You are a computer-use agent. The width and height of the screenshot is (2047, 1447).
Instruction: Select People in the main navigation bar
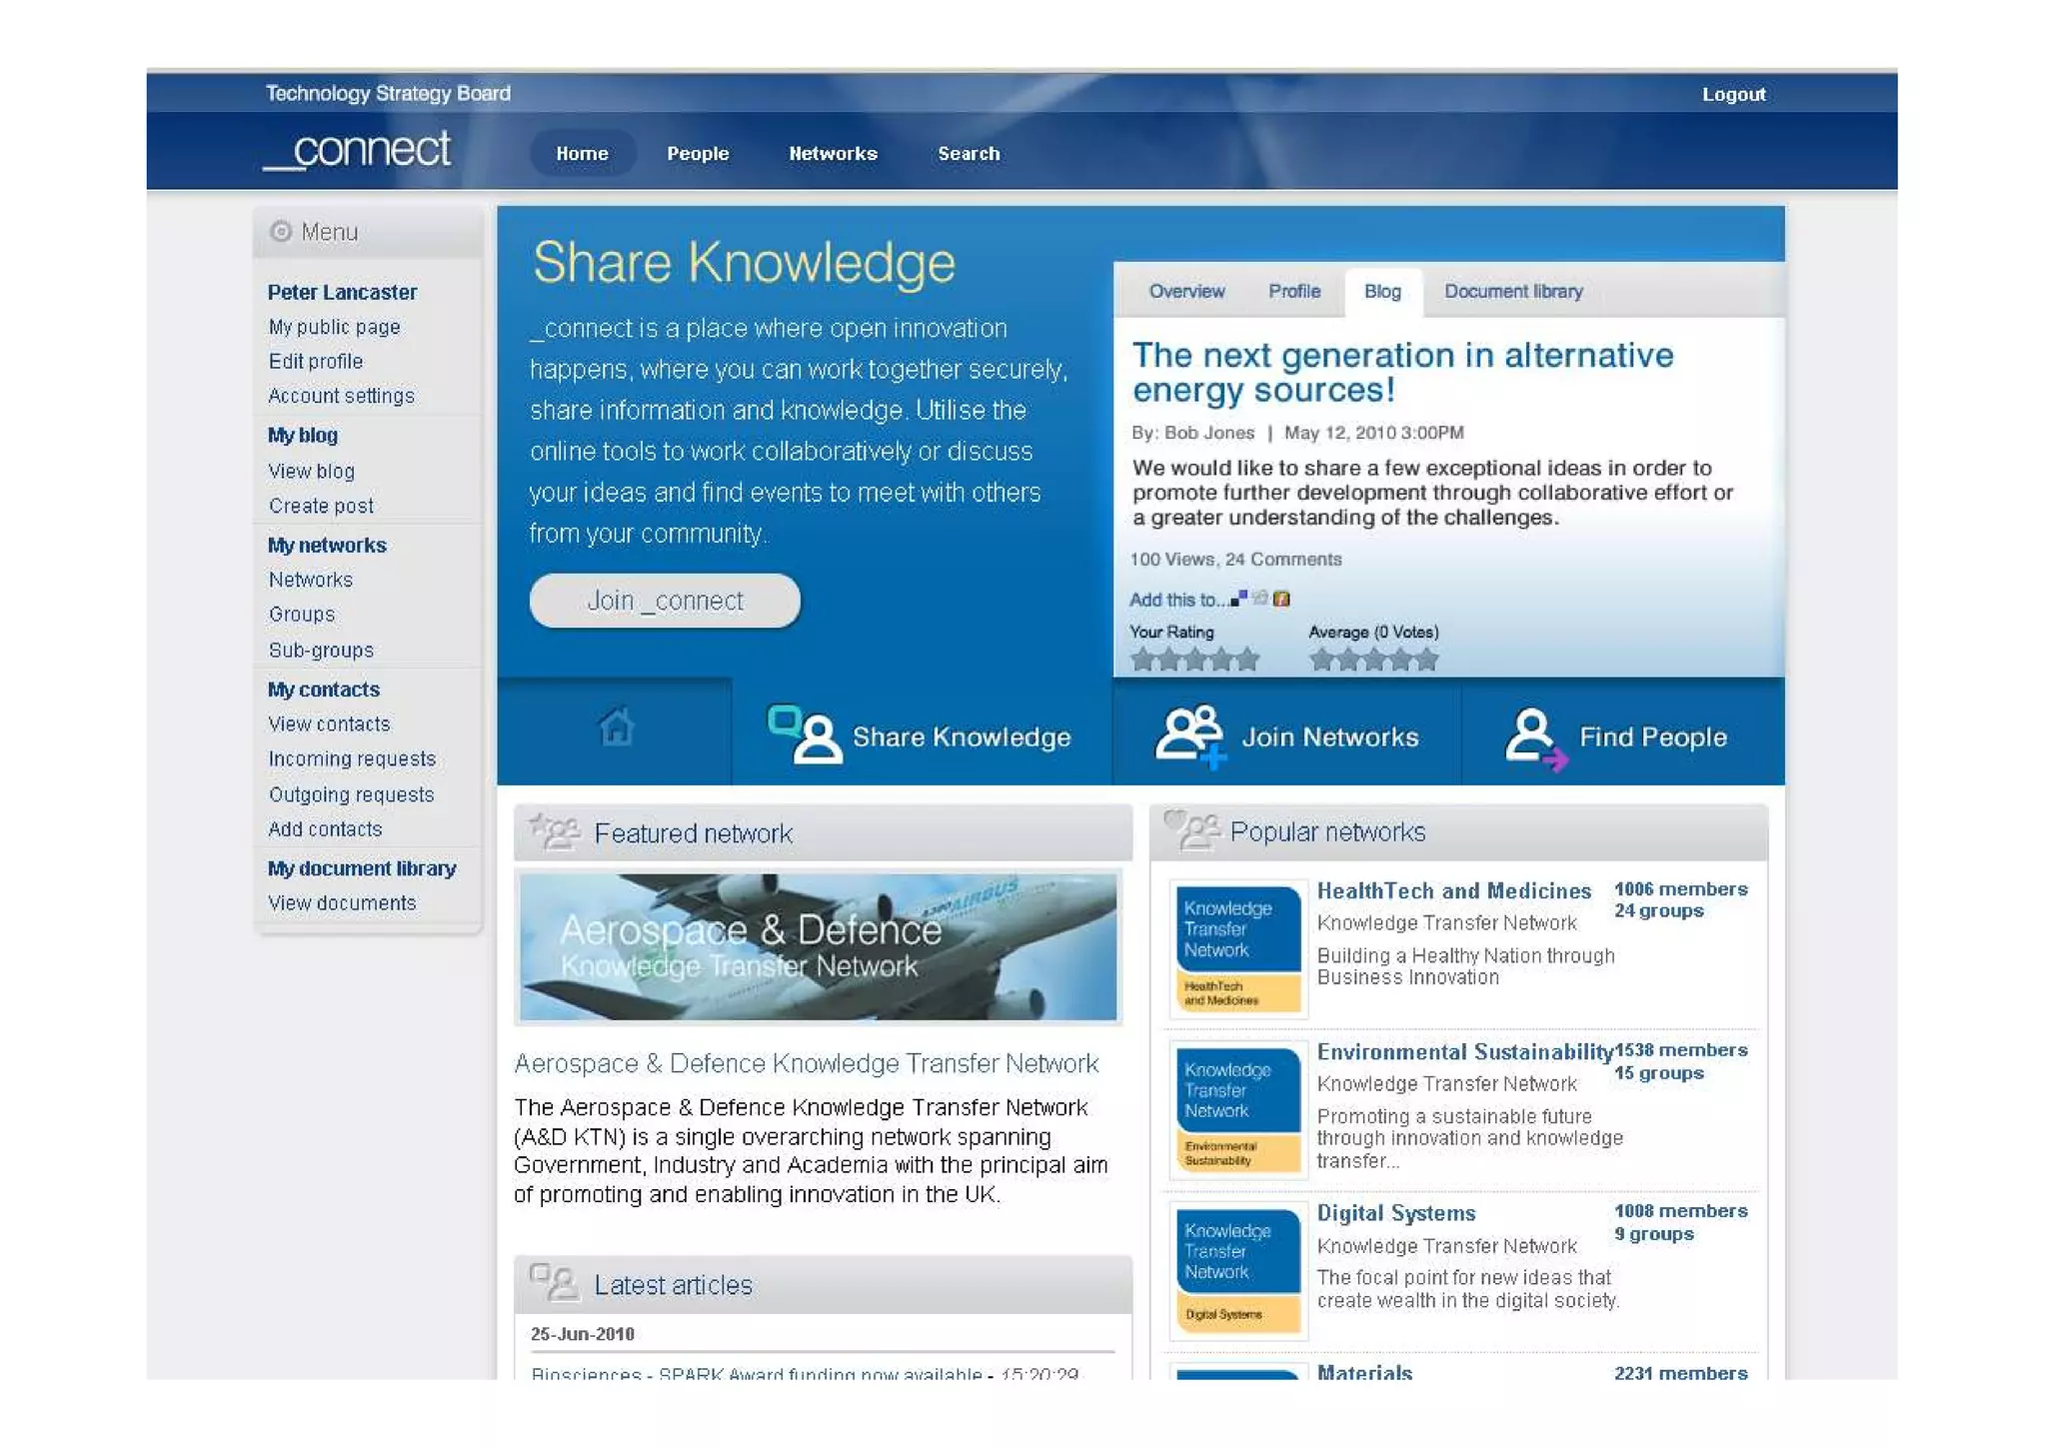tap(698, 154)
